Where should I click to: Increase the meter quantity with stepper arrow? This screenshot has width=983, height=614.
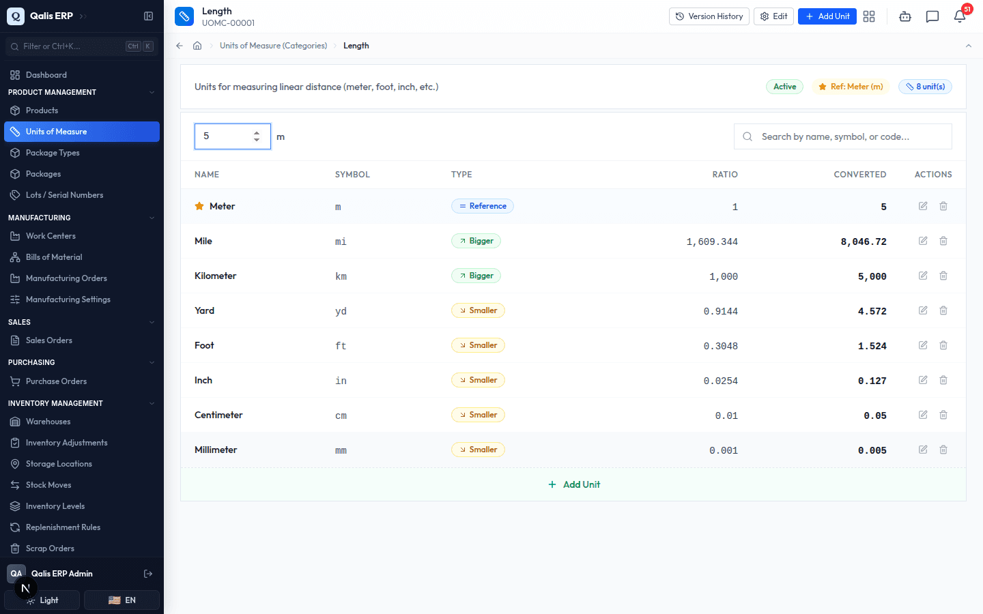click(257, 133)
